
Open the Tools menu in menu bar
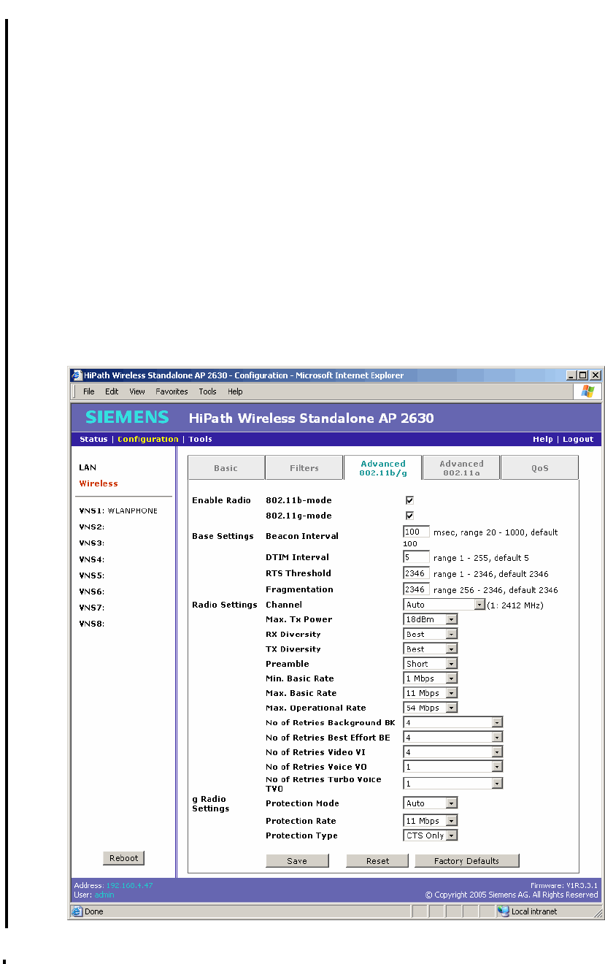pos(207,391)
